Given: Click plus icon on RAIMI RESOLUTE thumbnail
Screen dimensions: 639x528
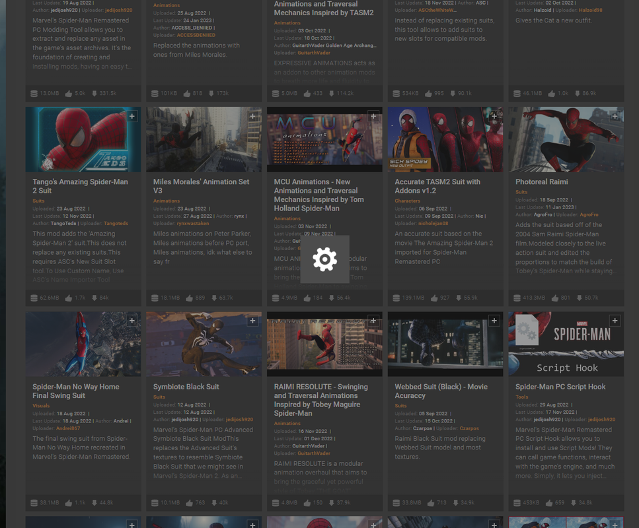Looking at the screenshot, I should (x=373, y=321).
